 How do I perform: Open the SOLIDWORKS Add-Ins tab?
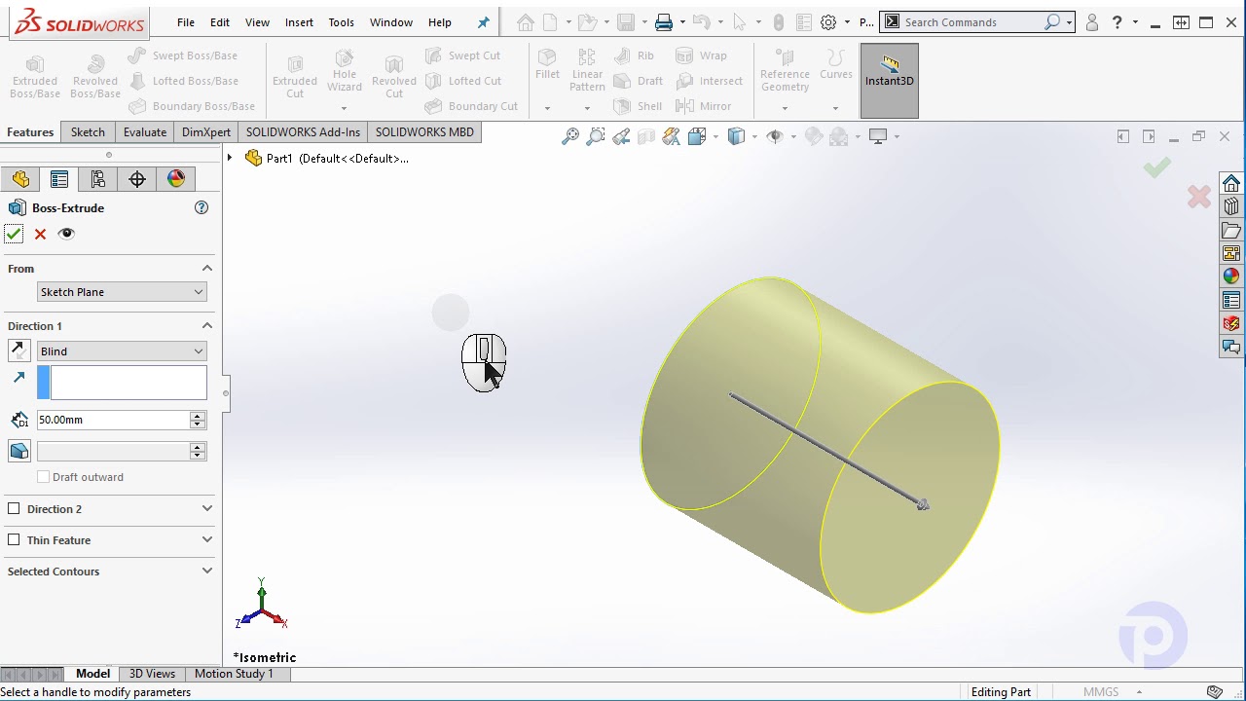303,132
